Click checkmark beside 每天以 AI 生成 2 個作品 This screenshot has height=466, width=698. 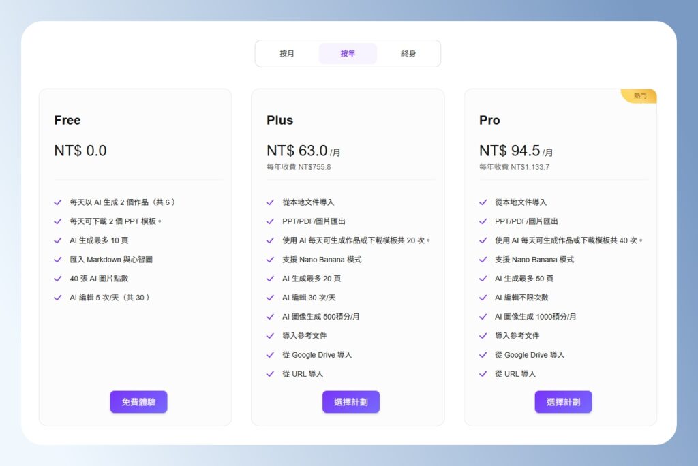click(57, 202)
